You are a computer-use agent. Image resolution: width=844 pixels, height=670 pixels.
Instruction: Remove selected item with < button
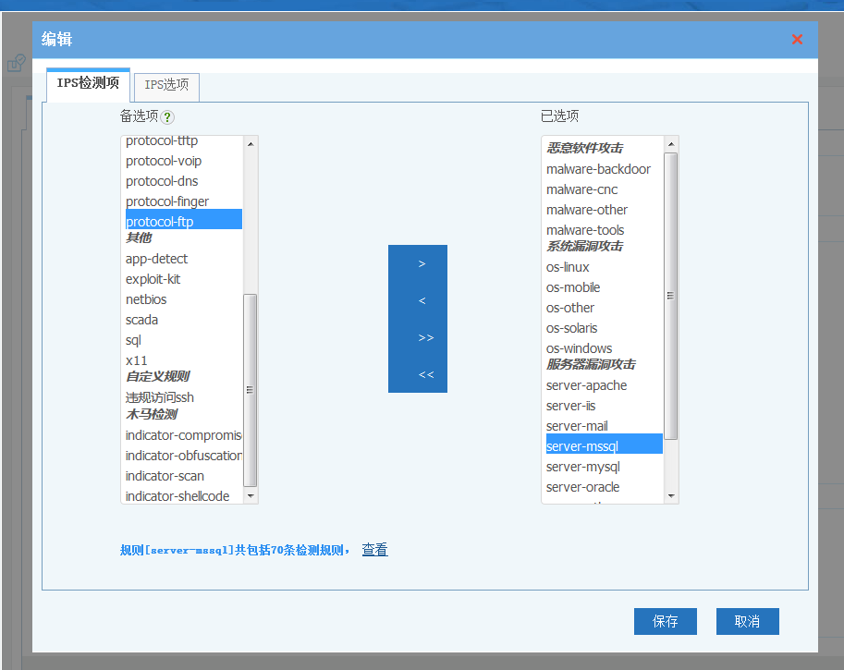click(x=422, y=300)
